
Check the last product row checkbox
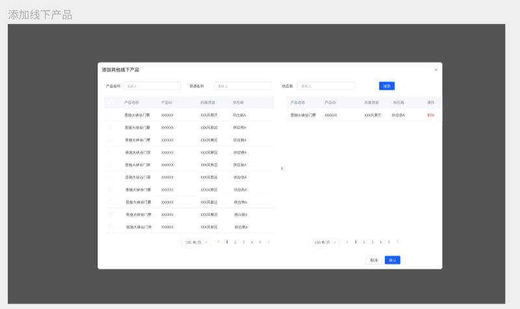tap(110, 227)
